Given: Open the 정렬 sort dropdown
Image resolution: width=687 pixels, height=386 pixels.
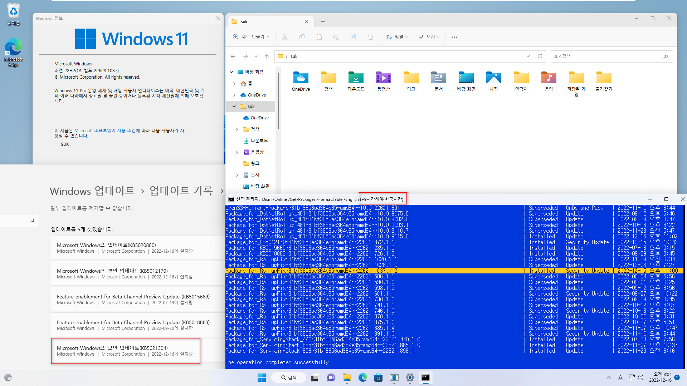Looking at the screenshot, I should point(397,37).
